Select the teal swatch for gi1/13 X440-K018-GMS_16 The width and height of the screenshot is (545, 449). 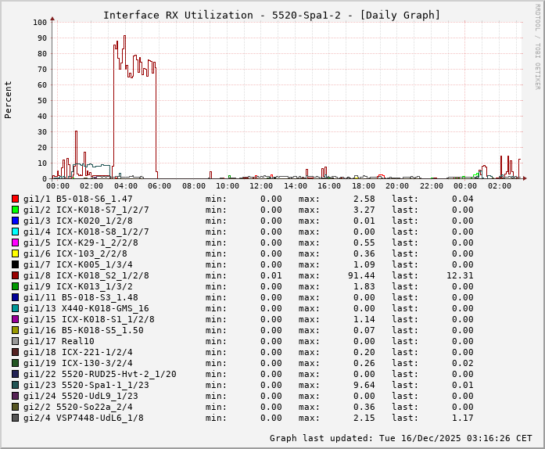pos(15,308)
